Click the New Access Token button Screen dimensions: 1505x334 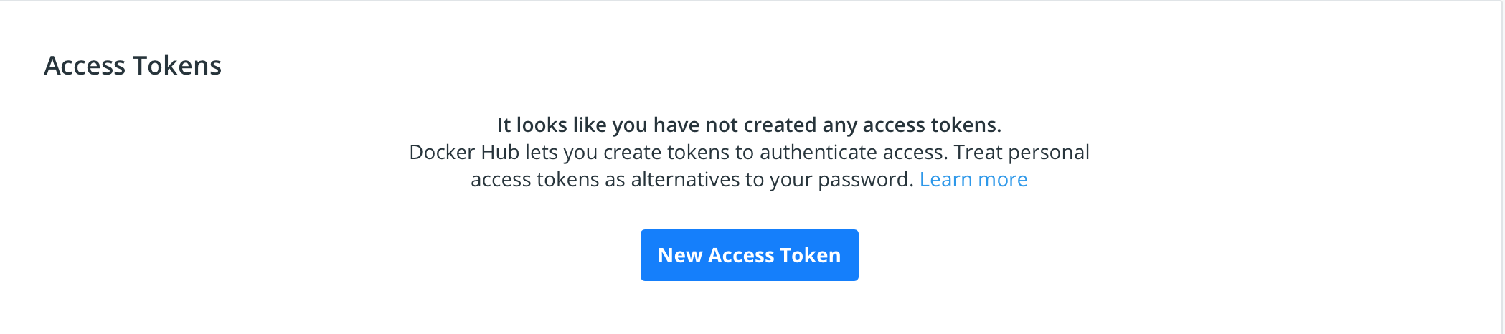749,255
